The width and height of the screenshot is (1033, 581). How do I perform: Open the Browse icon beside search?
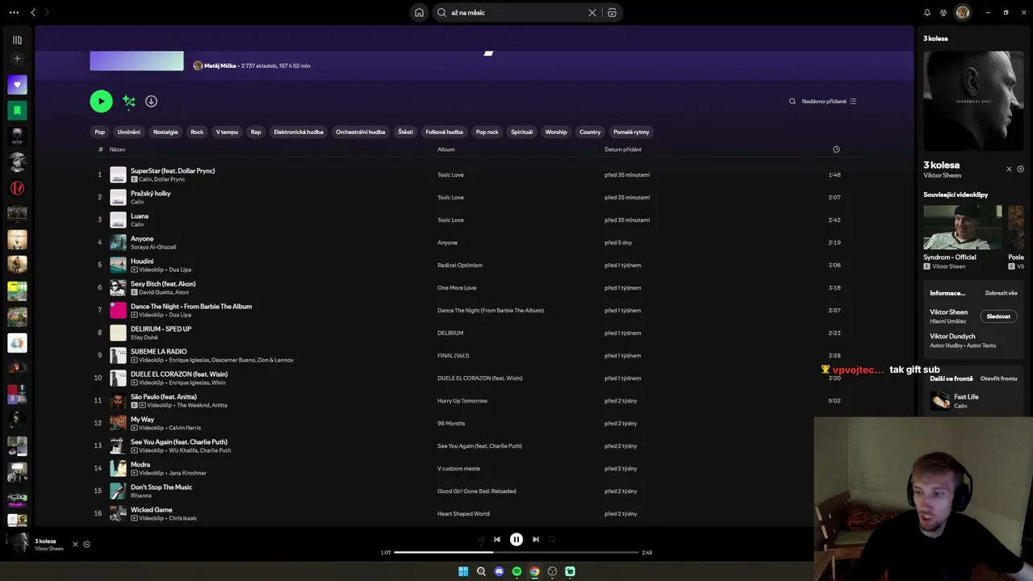pos(613,13)
